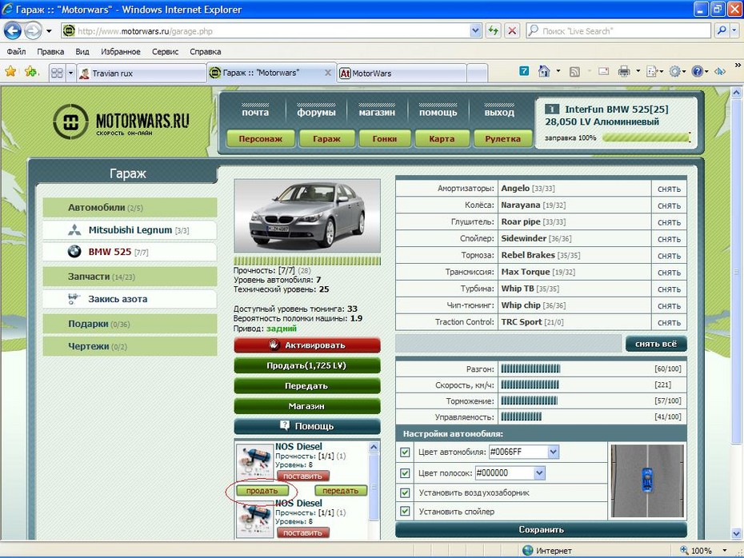
Task: Click the Add to Favorites star-plus icon
Action: 31,72
